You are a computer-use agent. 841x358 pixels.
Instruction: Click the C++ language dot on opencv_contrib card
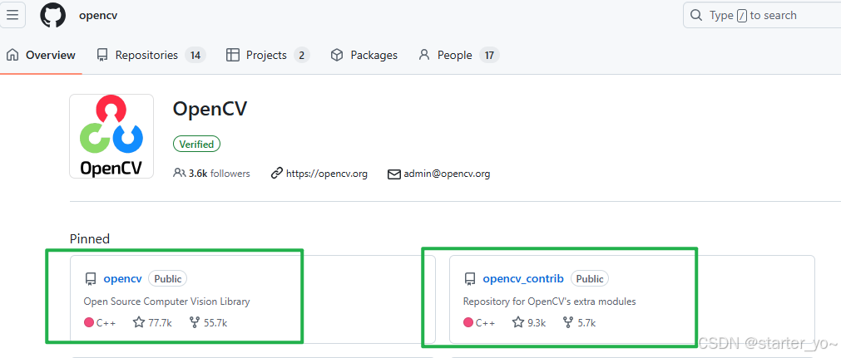click(x=468, y=322)
